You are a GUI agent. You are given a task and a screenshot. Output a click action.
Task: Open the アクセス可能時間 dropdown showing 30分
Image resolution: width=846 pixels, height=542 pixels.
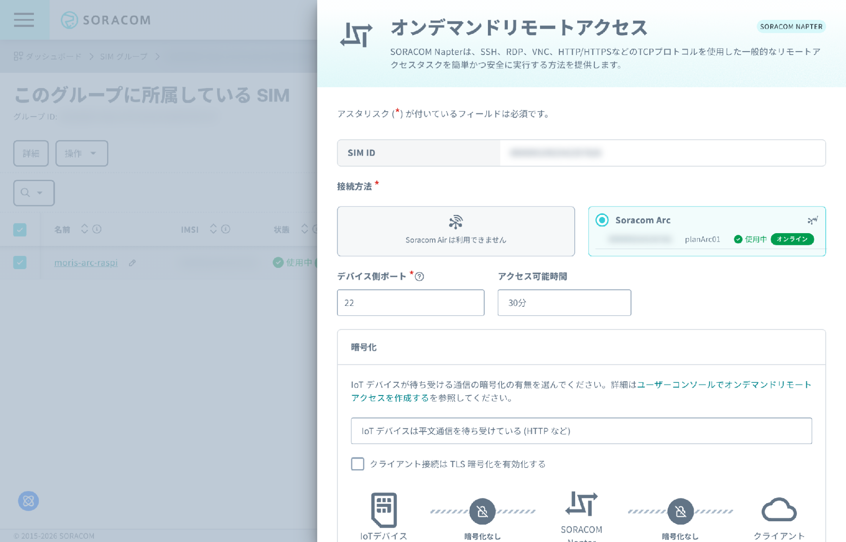564,303
